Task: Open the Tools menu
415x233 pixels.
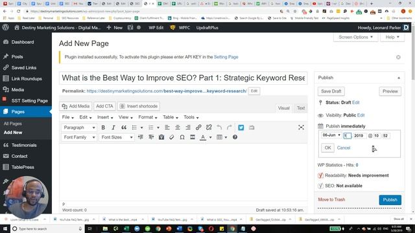Action: [x=191, y=117]
